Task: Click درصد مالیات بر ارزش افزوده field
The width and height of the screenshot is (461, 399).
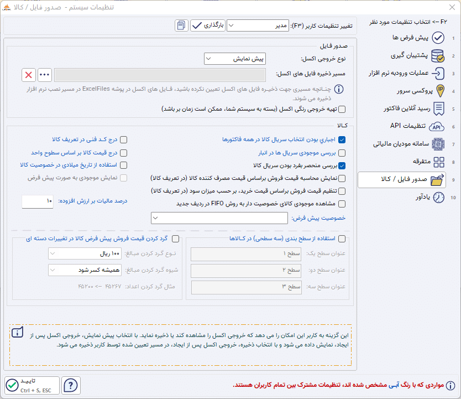Action: click(x=38, y=201)
